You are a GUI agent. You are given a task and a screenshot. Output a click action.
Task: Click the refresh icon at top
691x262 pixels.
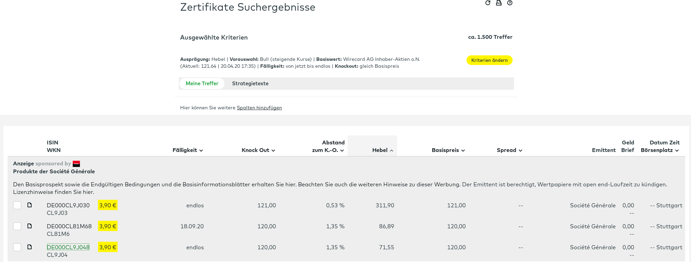(487, 3)
